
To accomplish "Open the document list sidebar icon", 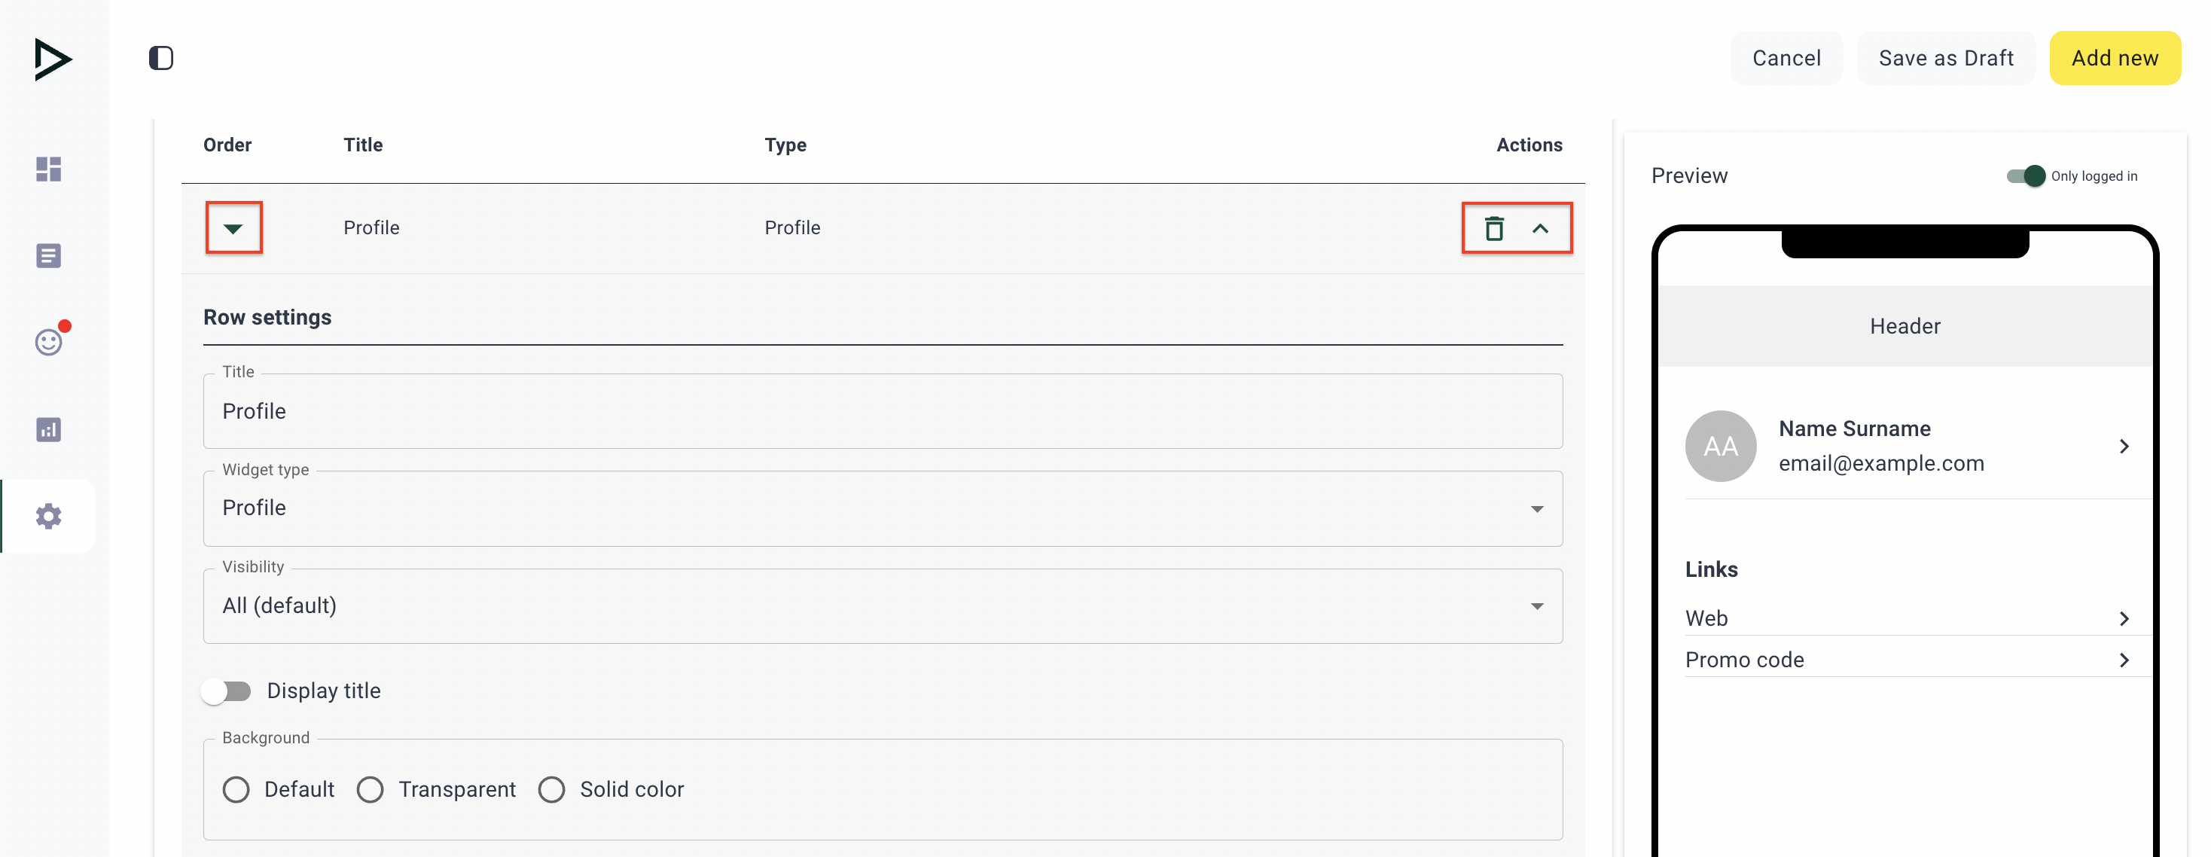I will [x=49, y=256].
